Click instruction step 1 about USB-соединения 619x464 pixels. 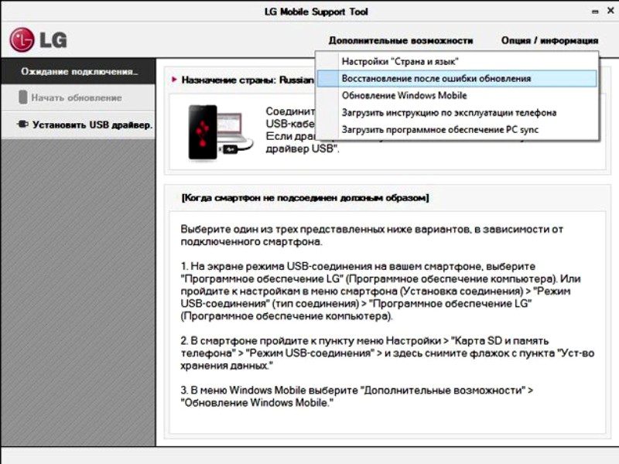coord(381,292)
